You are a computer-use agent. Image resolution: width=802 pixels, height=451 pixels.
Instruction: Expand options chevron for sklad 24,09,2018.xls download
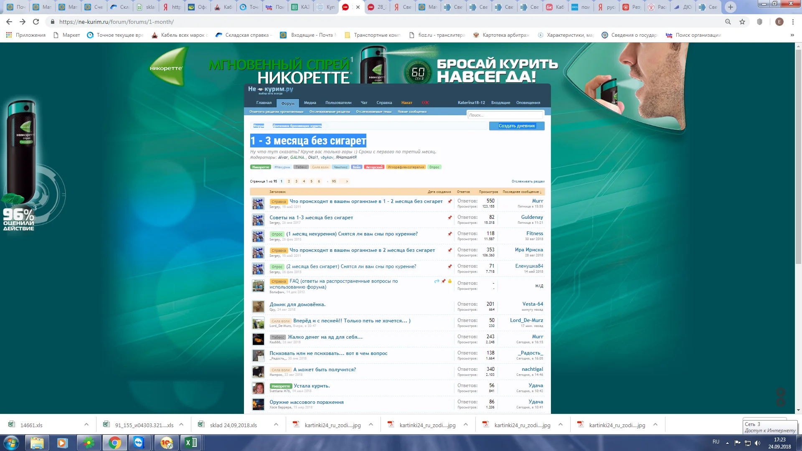[276, 425]
